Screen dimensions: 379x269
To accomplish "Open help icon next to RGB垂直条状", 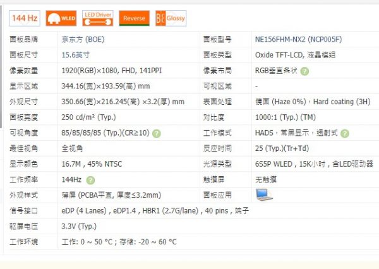I will [x=304, y=71].
